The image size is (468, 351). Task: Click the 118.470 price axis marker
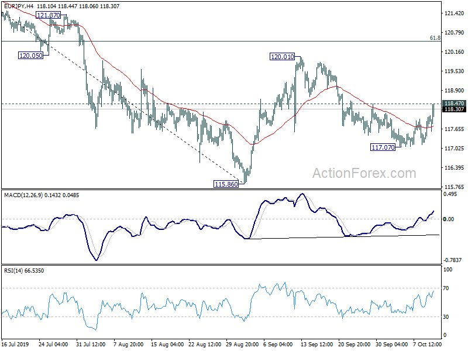[x=454, y=104]
